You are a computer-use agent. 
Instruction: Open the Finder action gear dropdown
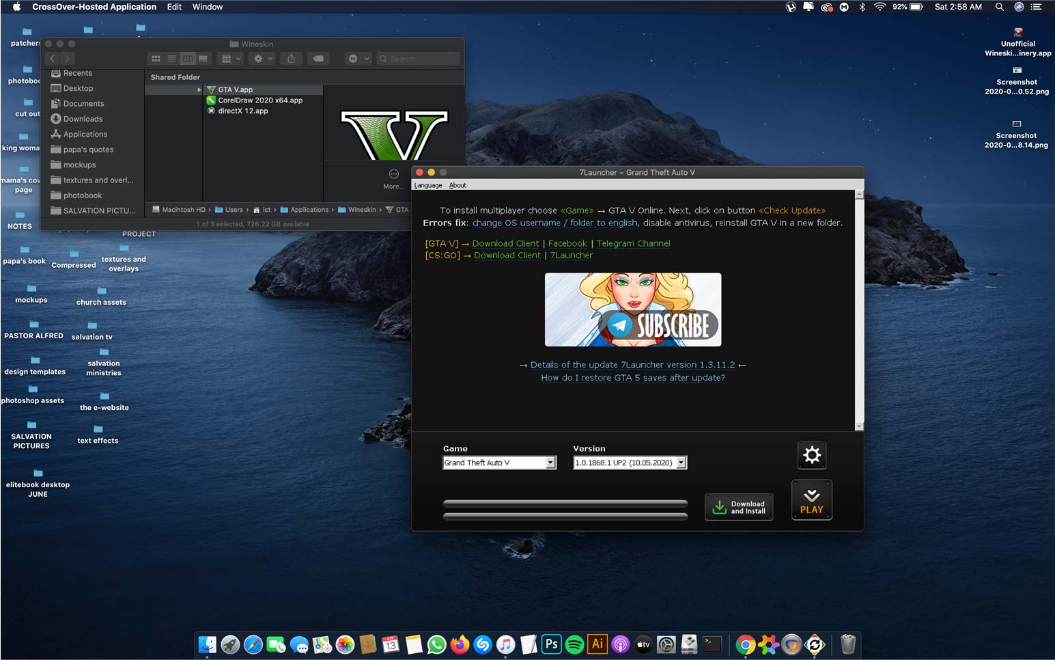click(263, 59)
